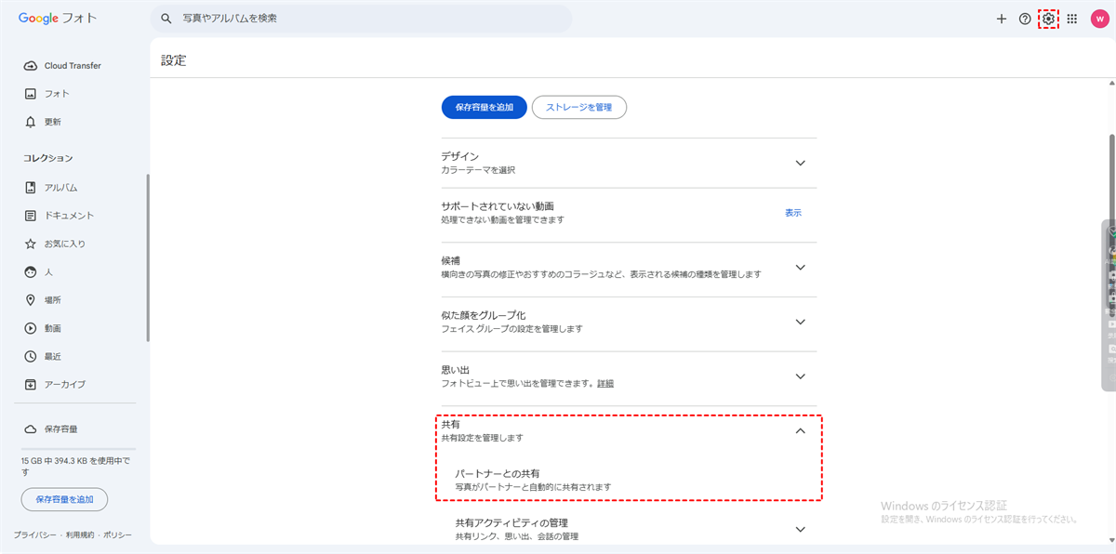The width and height of the screenshot is (1116, 554).
Task: Open アーカイブ label in sidebar
Action: coord(65,384)
